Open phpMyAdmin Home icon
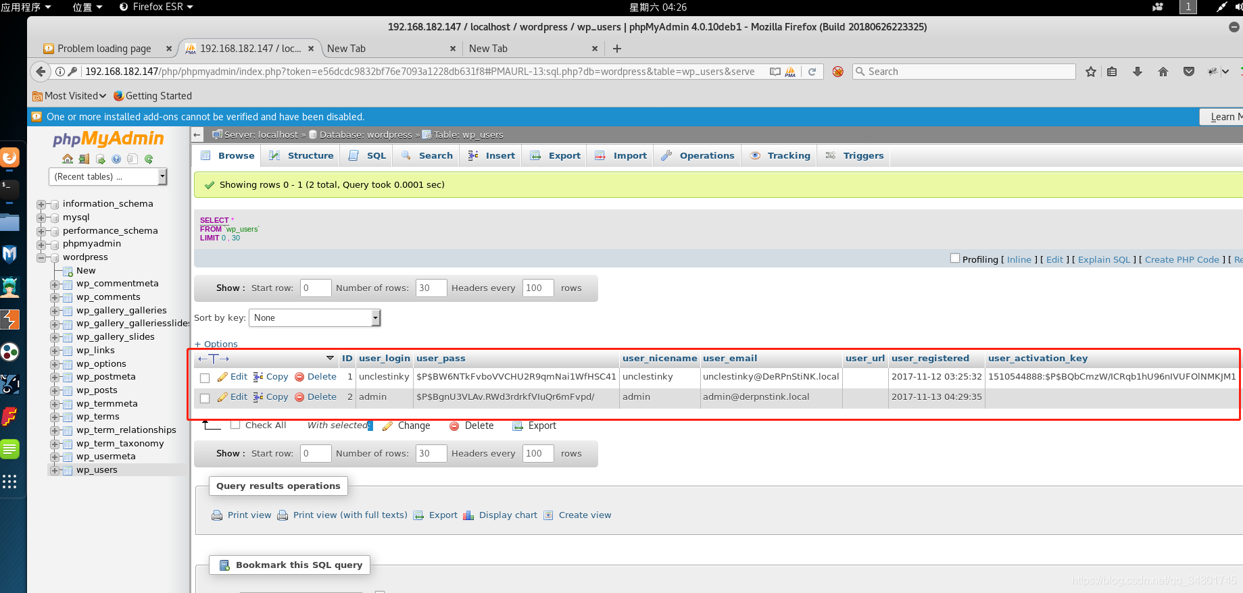 pos(68,159)
